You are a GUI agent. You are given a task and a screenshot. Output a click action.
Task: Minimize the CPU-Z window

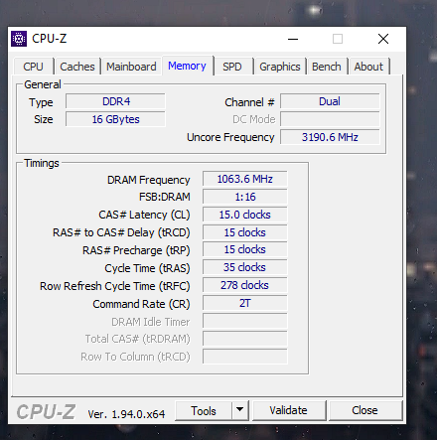click(293, 39)
